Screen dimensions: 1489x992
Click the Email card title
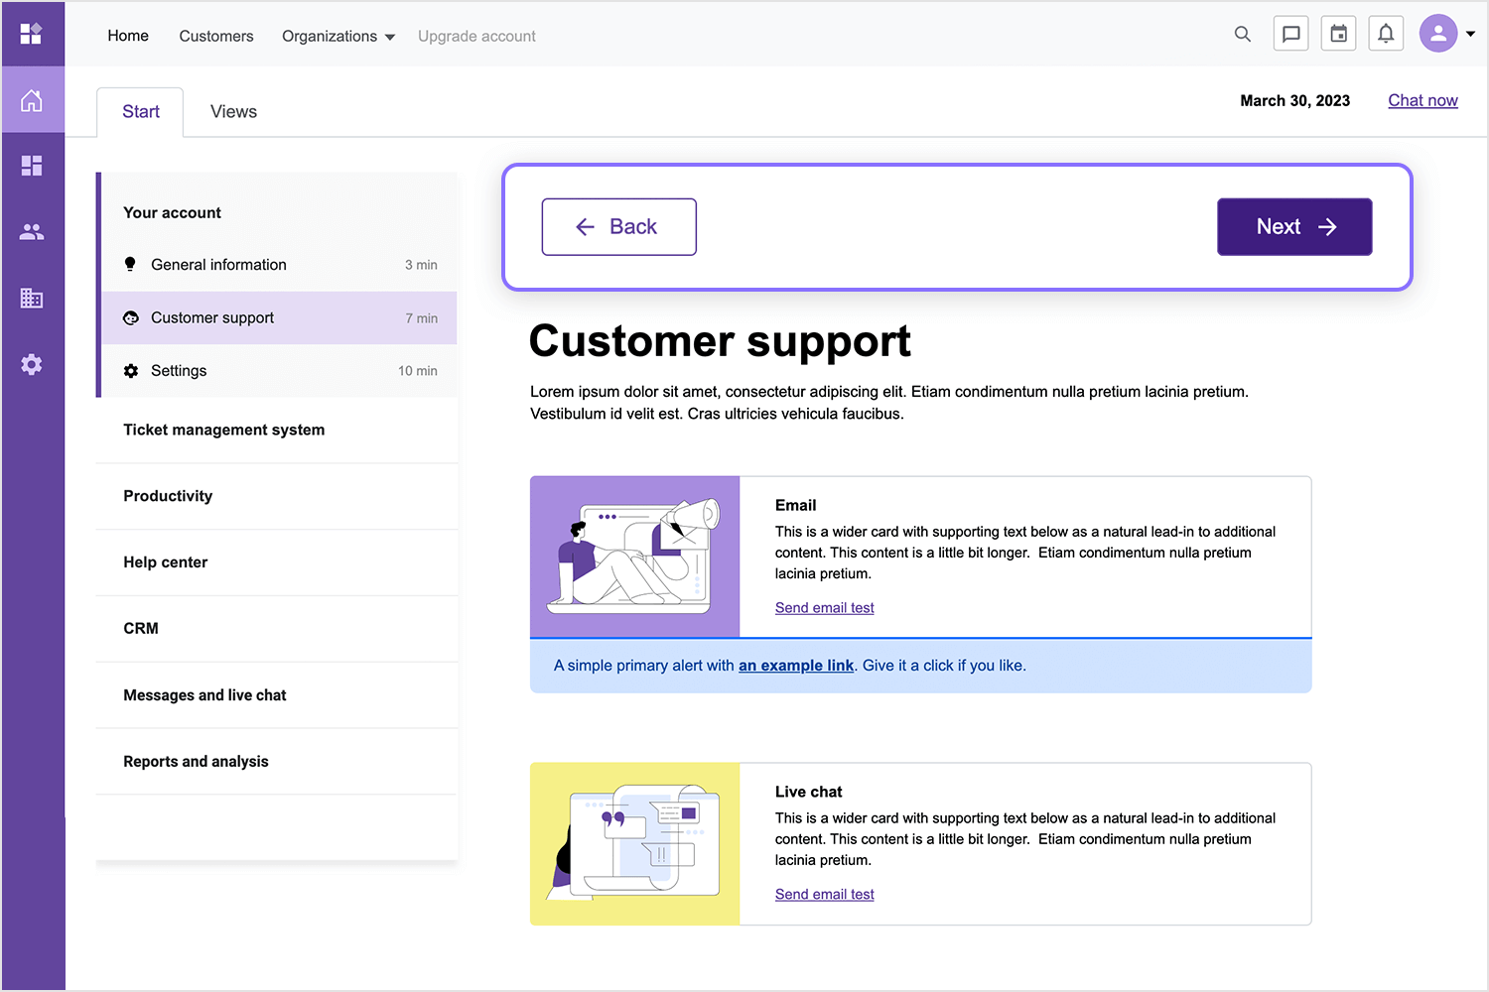coord(796,505)
